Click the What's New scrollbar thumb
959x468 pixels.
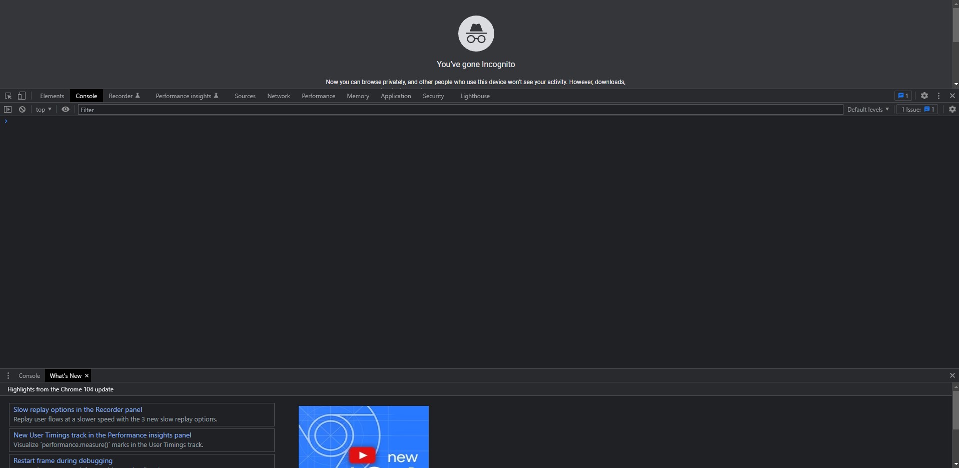tap(955, 410)
